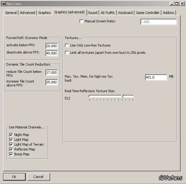
Task: Click the Reflexions Texture Size slider handle
Action: tap(122, 96)
